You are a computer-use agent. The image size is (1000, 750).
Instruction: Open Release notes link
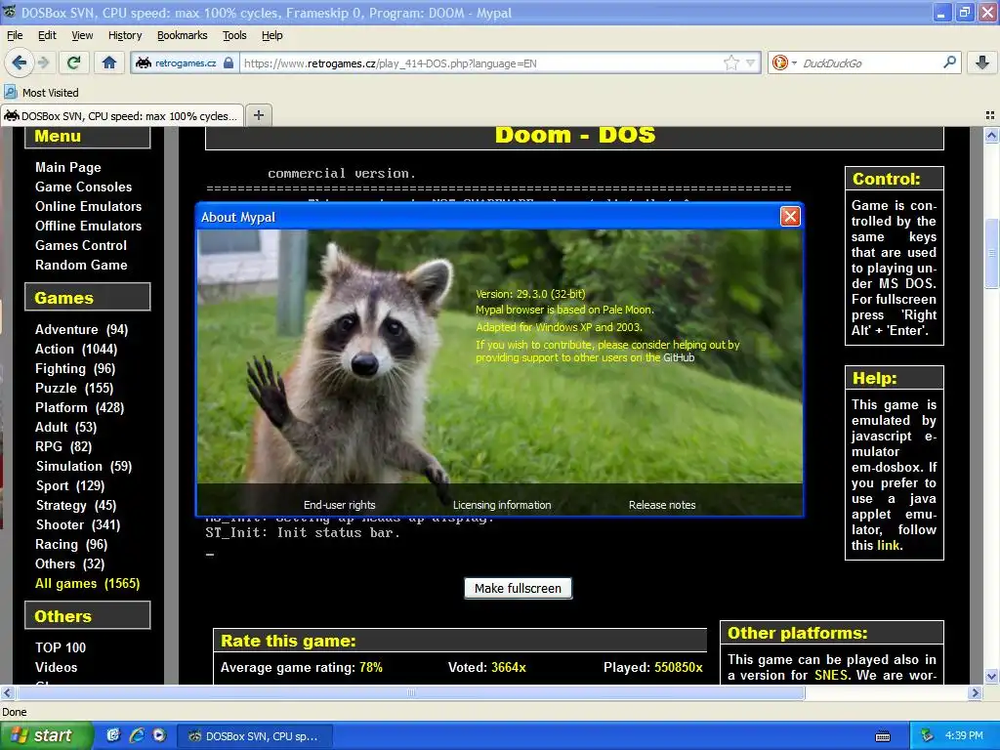pos(662,505)
